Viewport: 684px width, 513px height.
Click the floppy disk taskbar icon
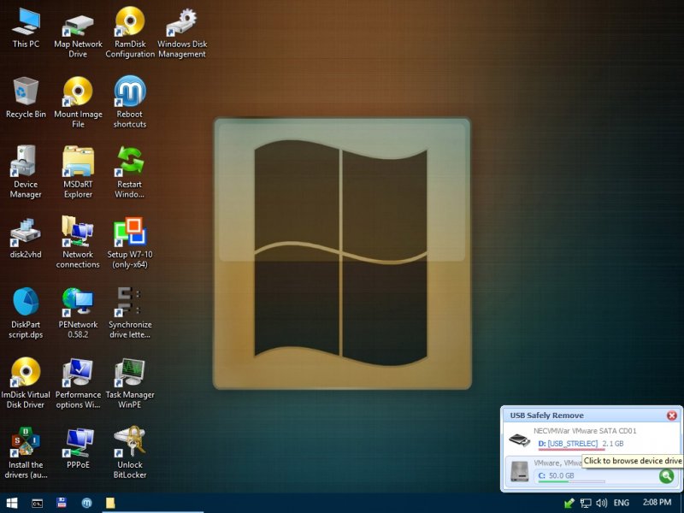62,503
